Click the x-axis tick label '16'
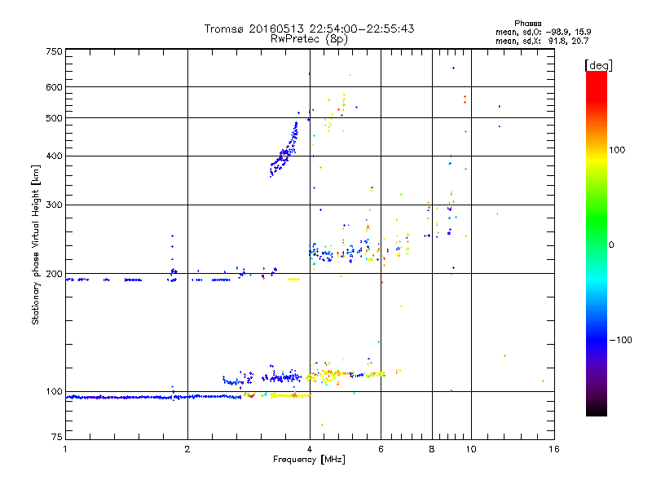Image resolution: width=652 pixels, height=489 pixels. [554, 449]
